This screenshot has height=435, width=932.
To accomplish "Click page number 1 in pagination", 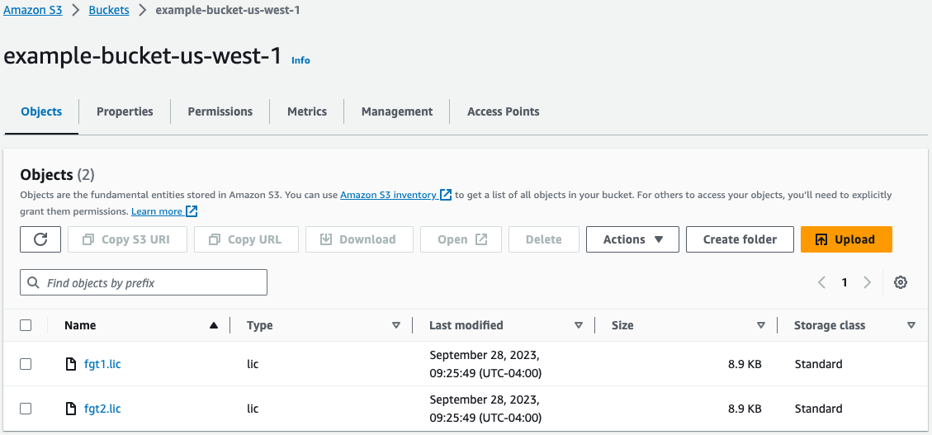I will click(x=844, y=283).
